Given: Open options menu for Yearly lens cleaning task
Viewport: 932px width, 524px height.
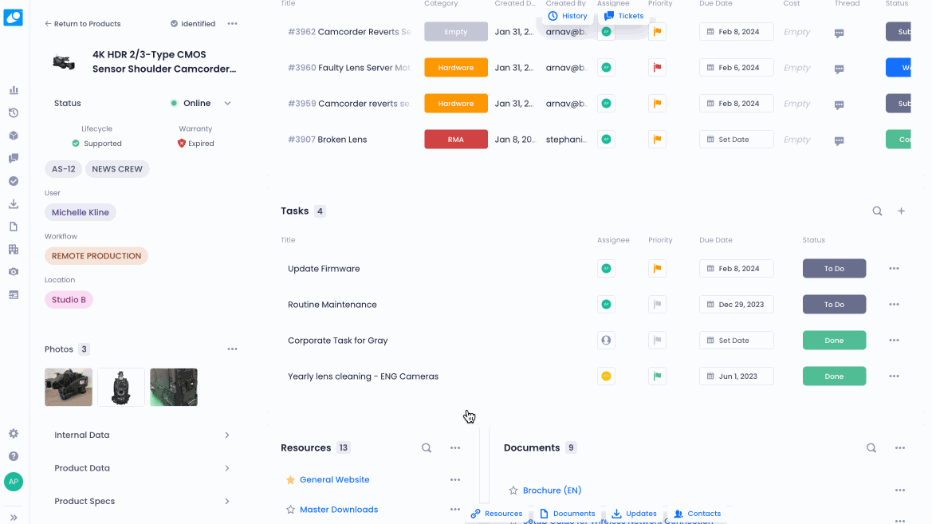Looking at the screenshot, I should point(894,376).
